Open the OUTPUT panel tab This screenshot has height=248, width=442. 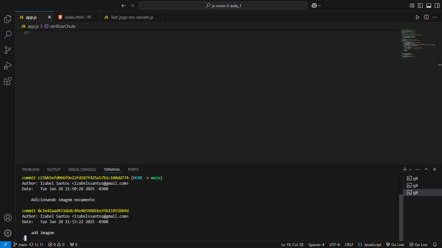point(54,170)
